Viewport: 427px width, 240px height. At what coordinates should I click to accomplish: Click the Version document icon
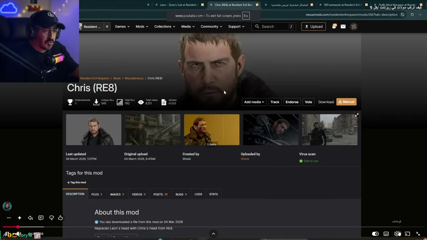[164, 102]
